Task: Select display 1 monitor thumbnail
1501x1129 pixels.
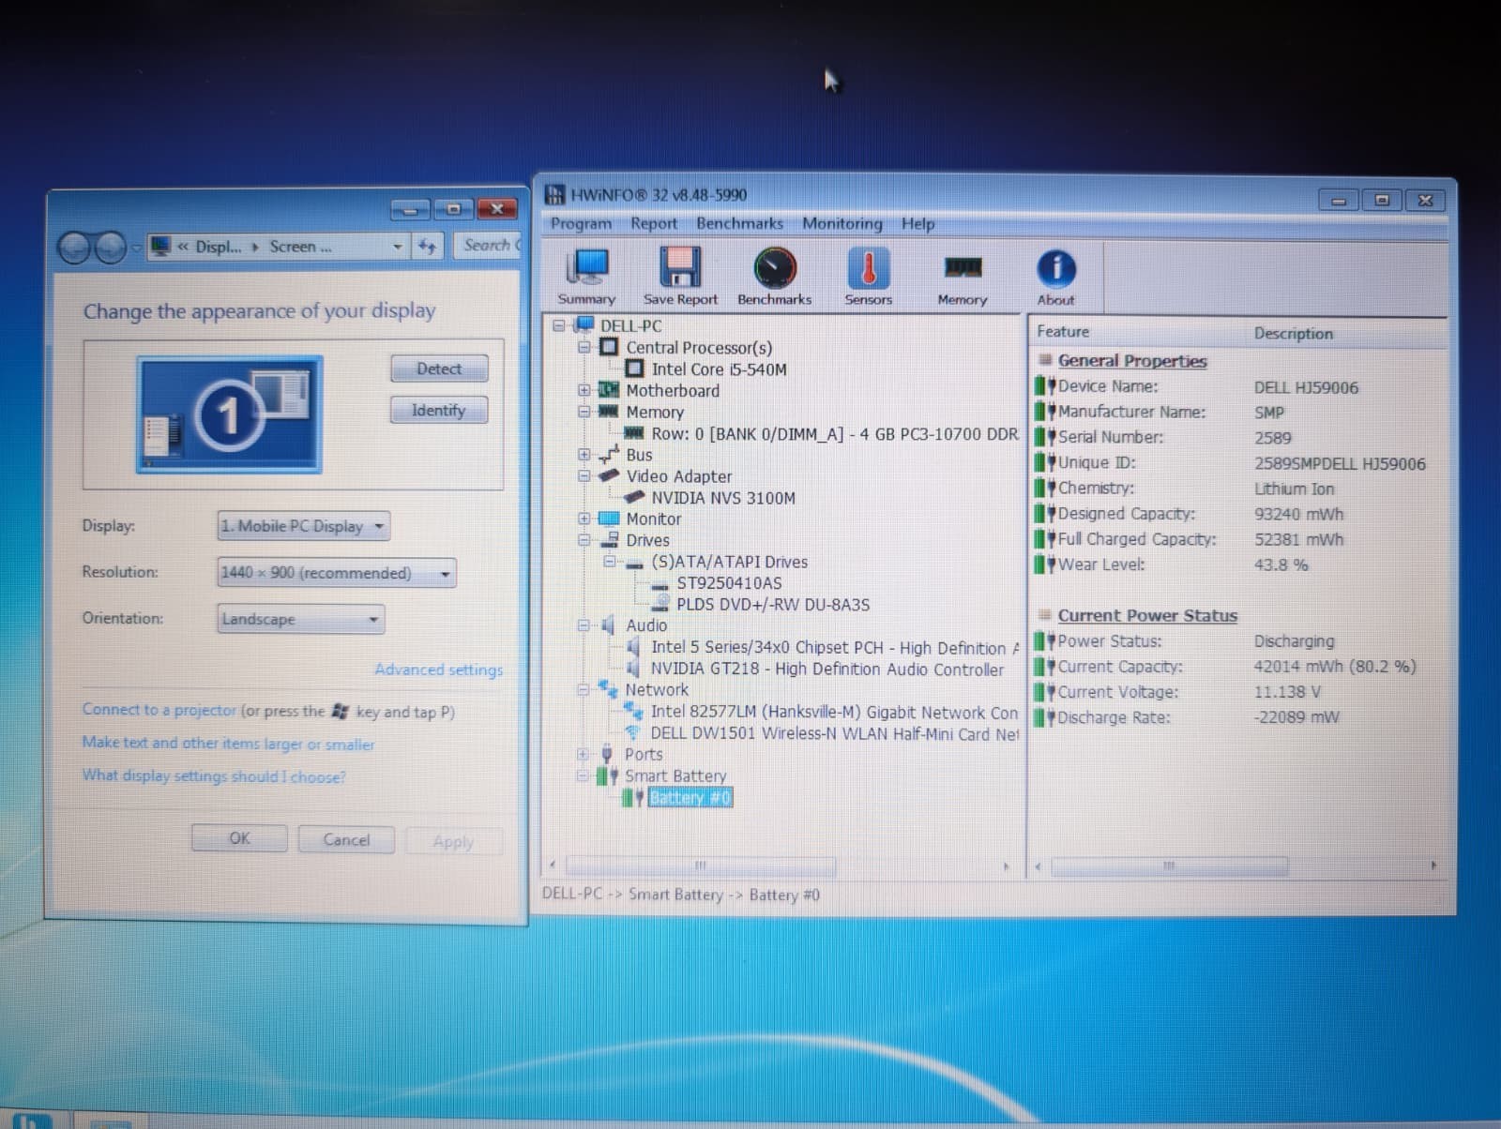Action: pyautogui.click(x=230, y=414)
